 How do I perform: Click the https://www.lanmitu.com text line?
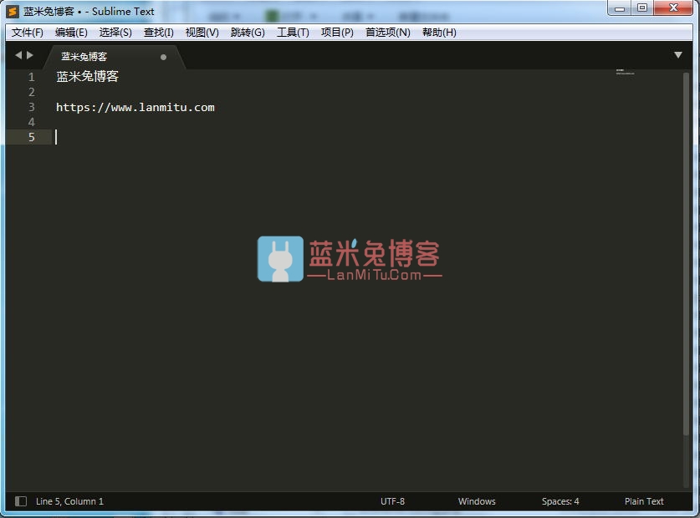(x=135, y=107)
